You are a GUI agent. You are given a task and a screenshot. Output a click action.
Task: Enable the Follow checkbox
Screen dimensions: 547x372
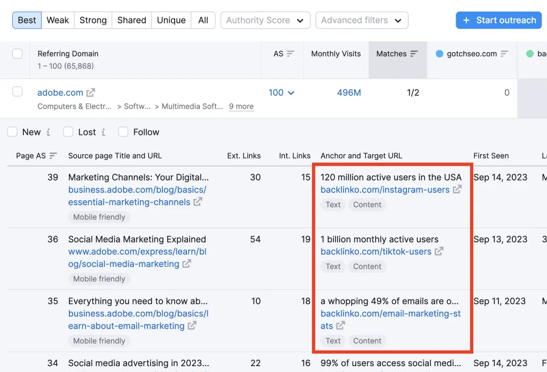(x=123, y=132)
